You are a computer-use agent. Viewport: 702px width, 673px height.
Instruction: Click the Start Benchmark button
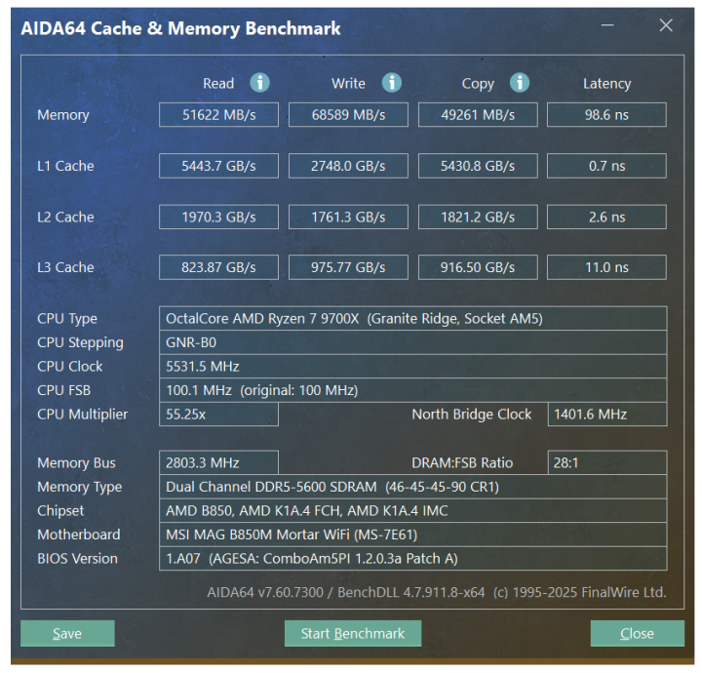[x=353, y=633]
